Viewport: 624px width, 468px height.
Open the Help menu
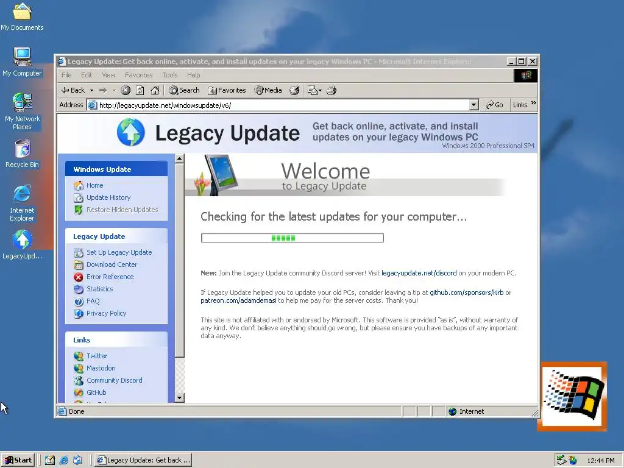coord(193,75)
